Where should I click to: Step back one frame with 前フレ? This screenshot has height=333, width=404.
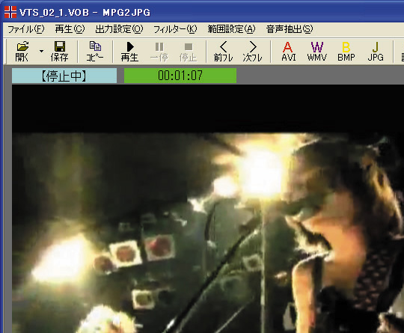point(223,52)
